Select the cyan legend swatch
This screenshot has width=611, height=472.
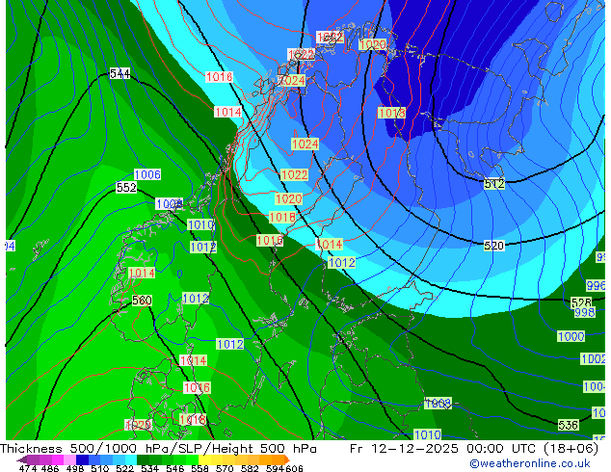[131, 459]
